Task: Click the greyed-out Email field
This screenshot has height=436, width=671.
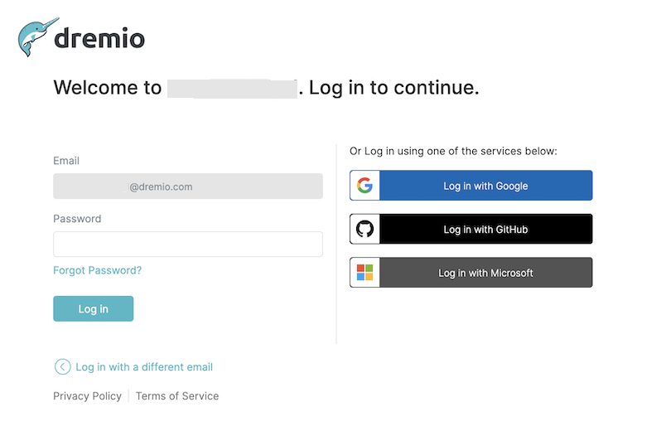Action: (187, 187)
